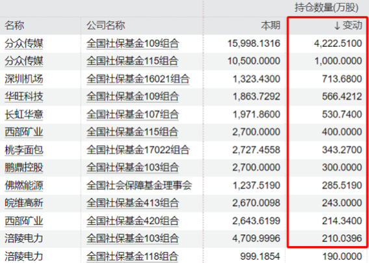Select the 400.0000 change value

342,132
